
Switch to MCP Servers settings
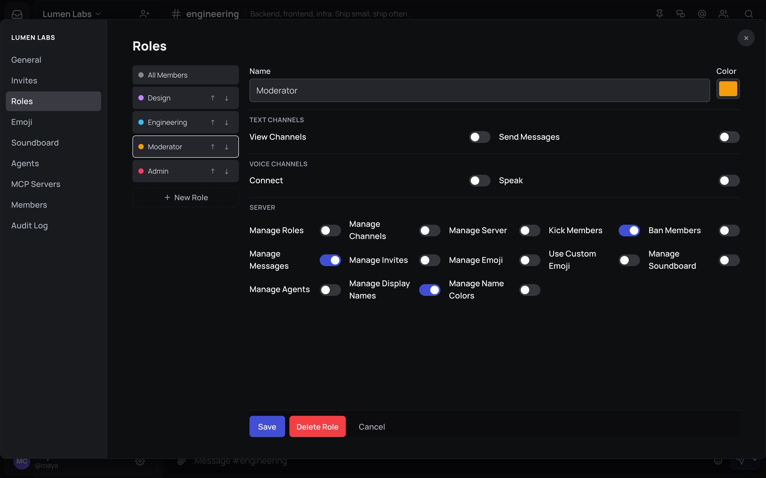coord(53,184)
